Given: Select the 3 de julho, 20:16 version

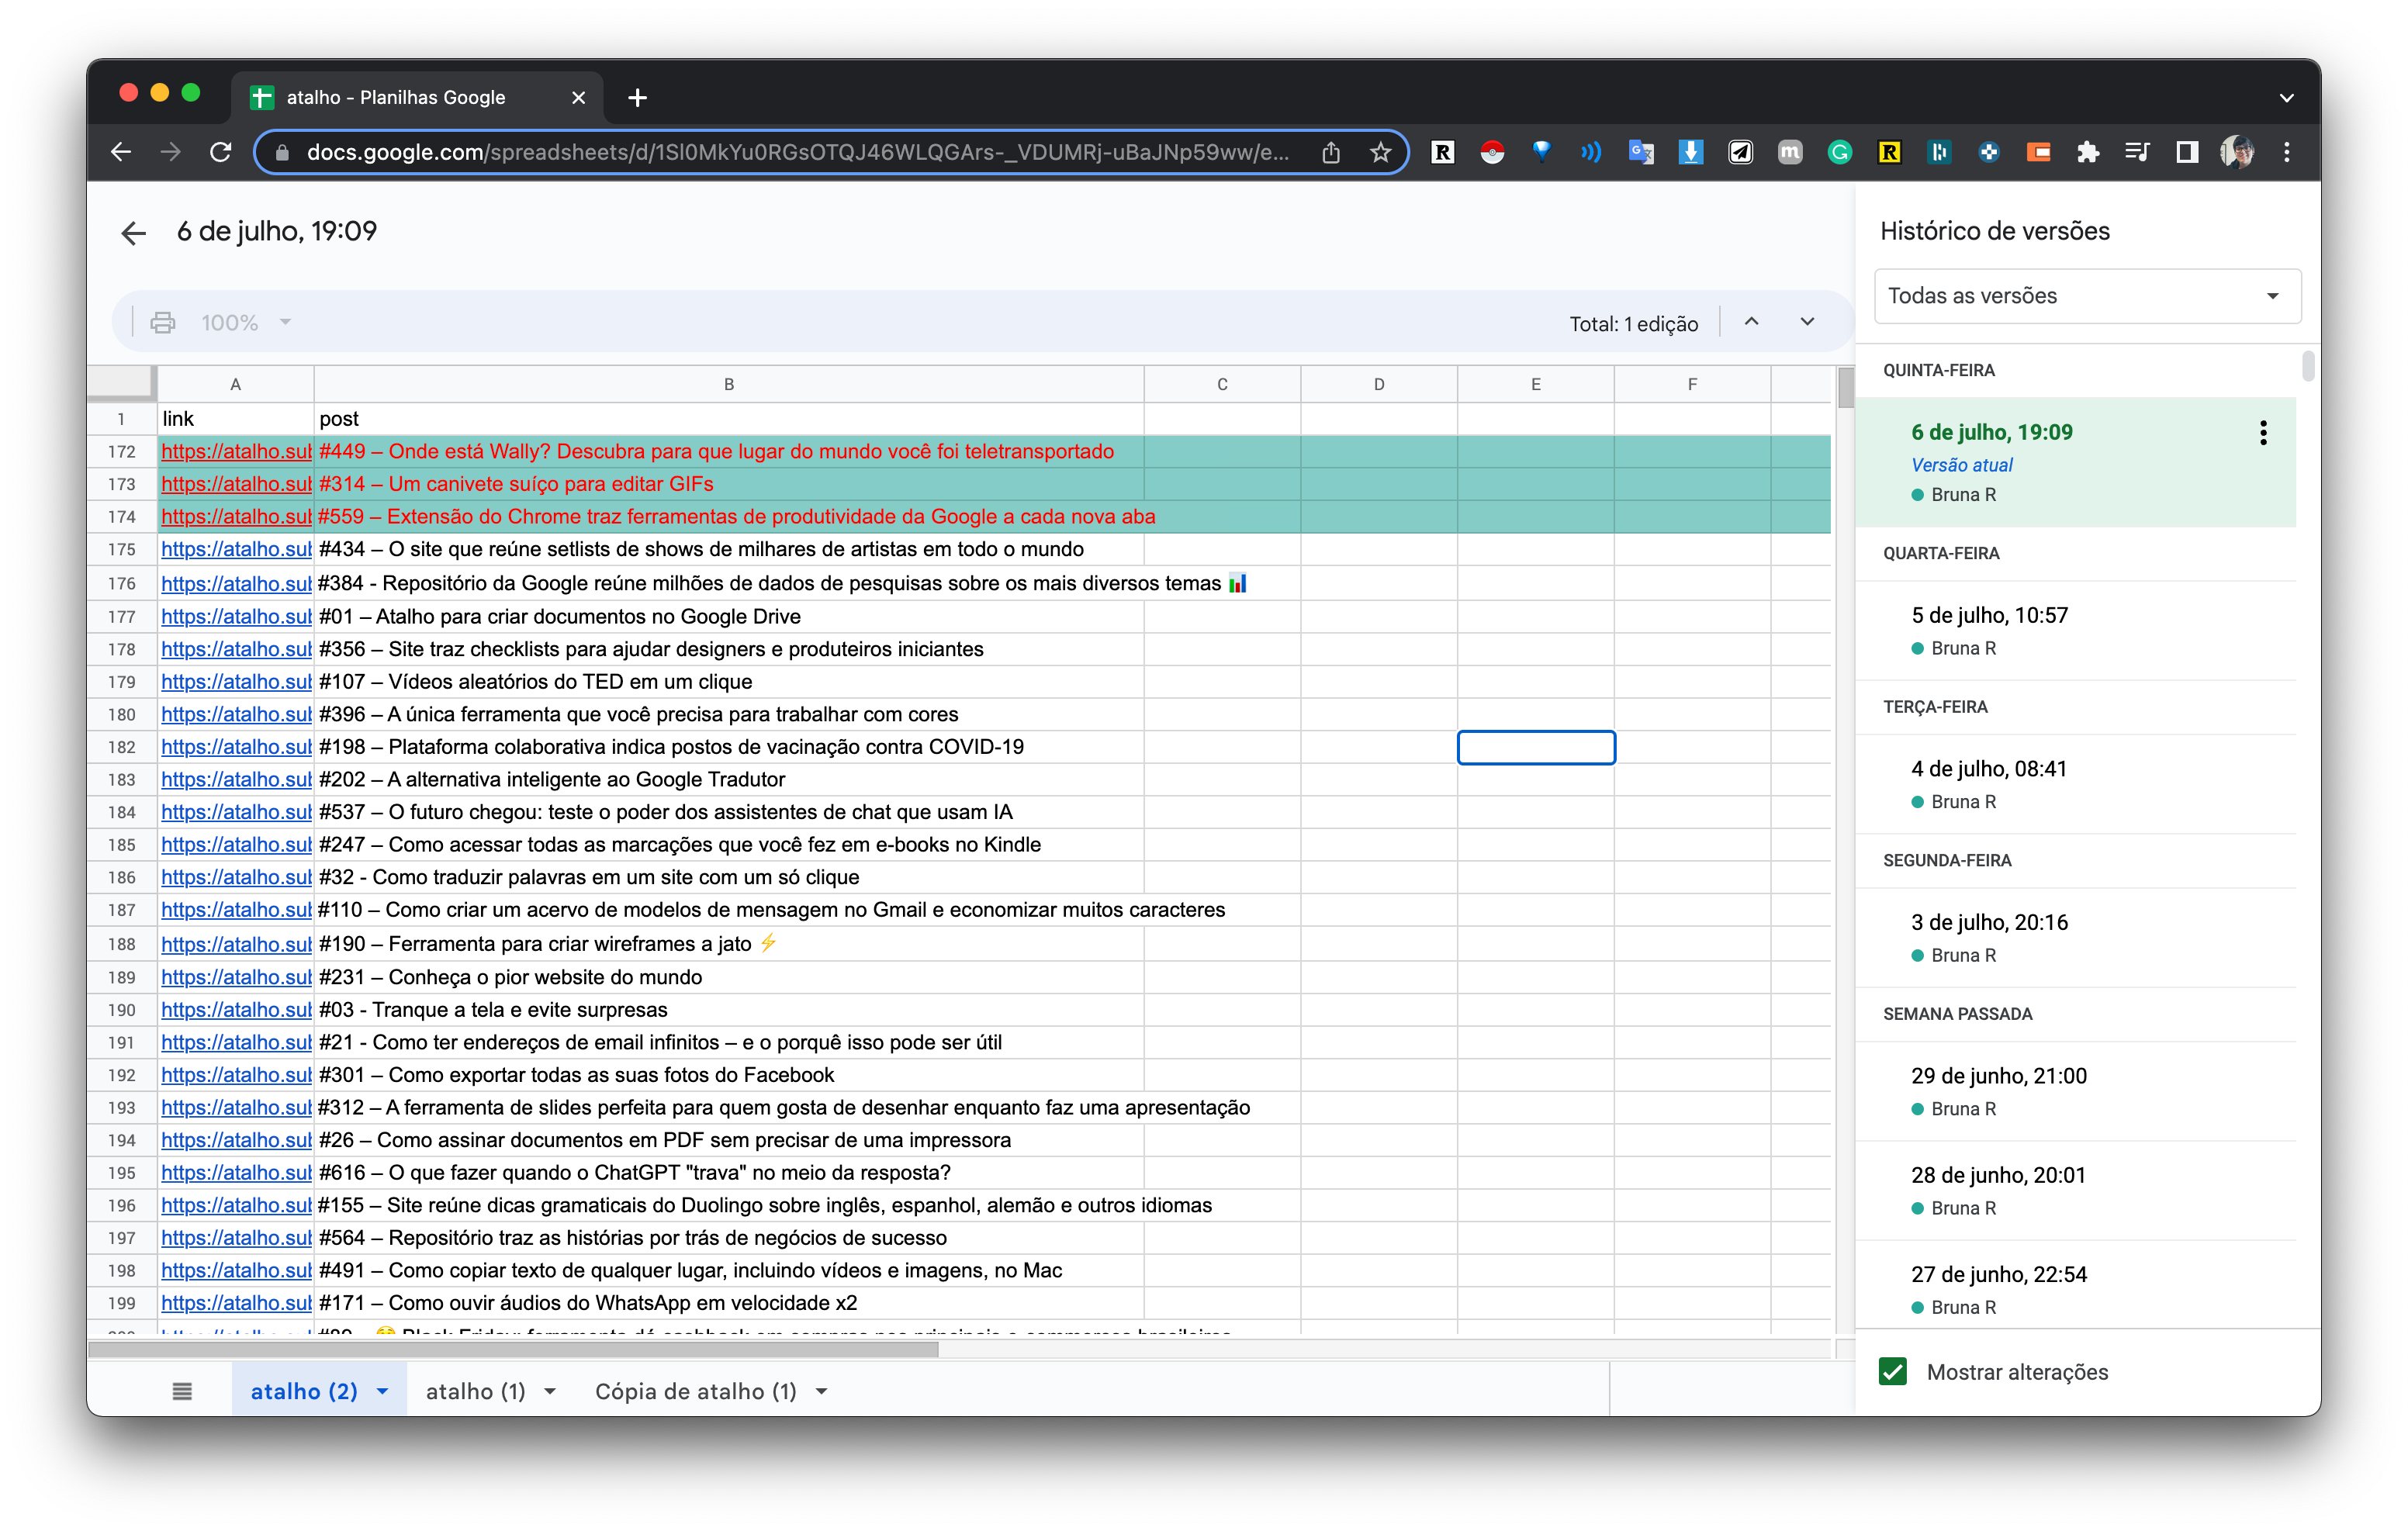Looking at the screenshot, I should tap(2076, 938).
